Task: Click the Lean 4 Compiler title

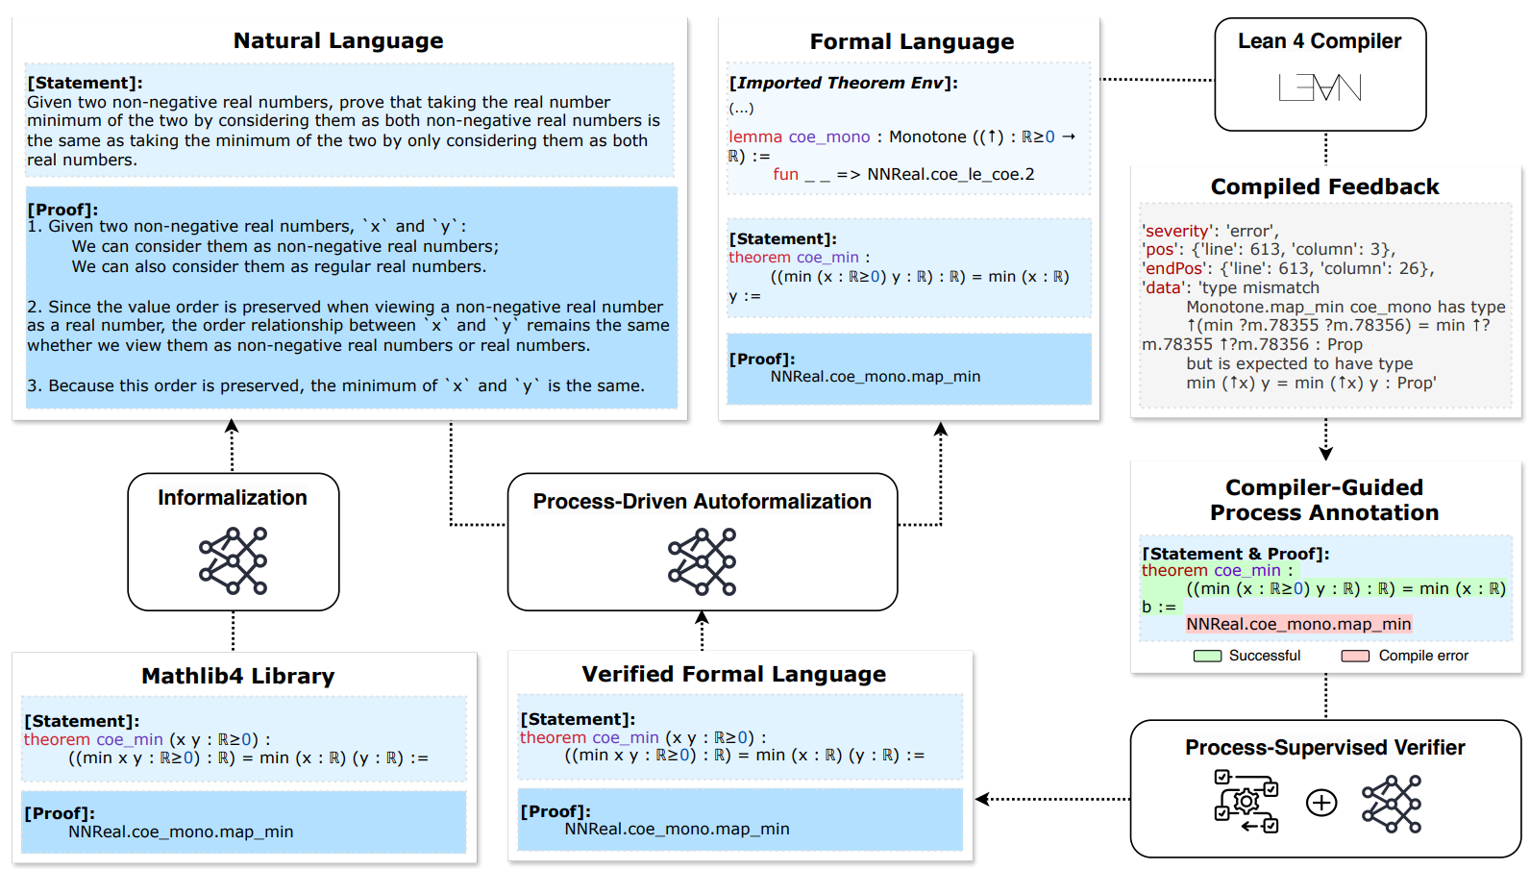Action: pos(1319,40)
